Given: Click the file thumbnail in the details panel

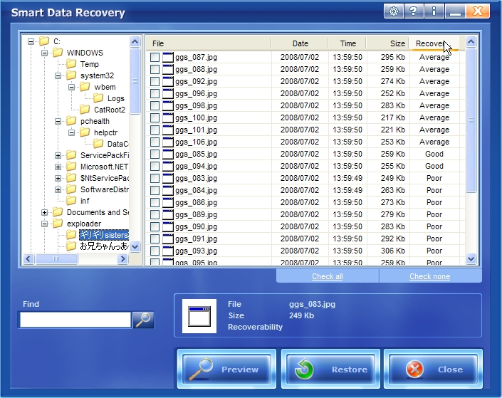Looking at the screenshot, I should (x=199, y=316).
